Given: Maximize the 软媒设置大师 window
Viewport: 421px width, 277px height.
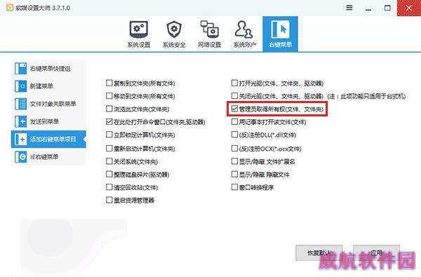Looking at the screenshot, I should click(387, 8).
